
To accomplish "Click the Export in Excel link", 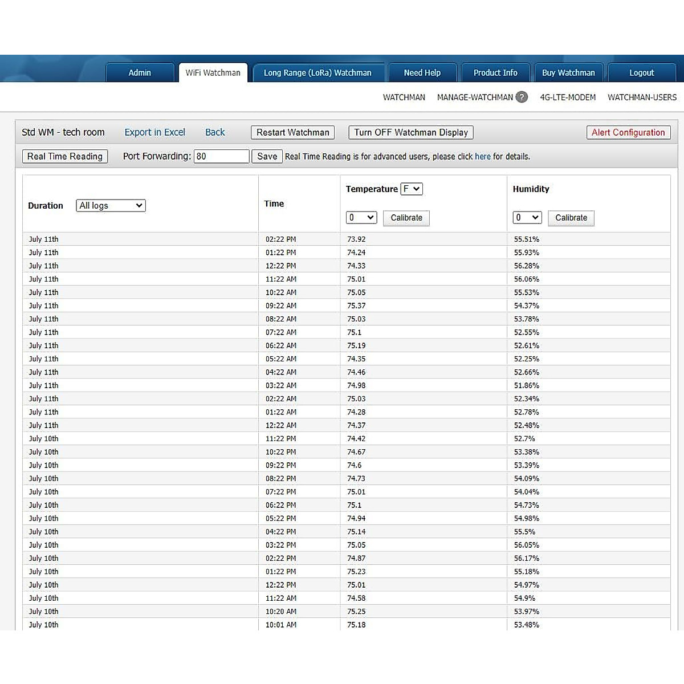I will pos(154,132).
